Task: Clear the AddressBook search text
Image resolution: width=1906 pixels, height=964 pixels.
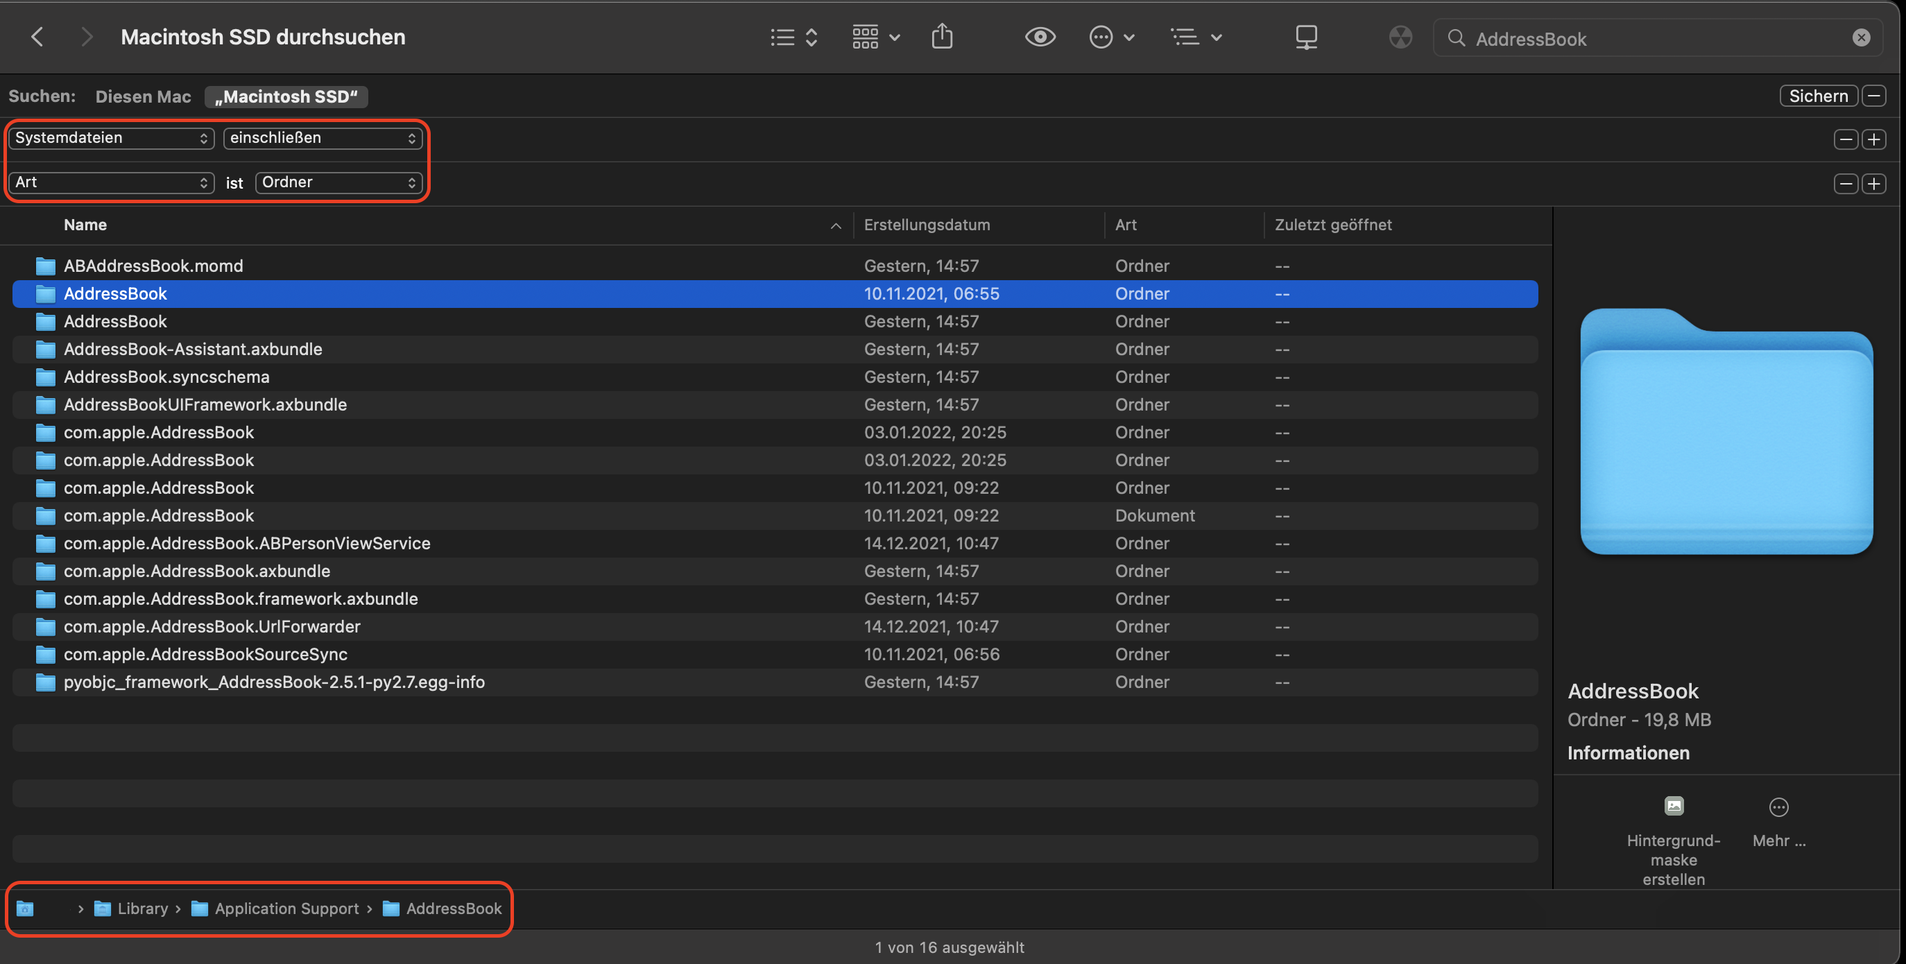Action: click(1861, 37)
